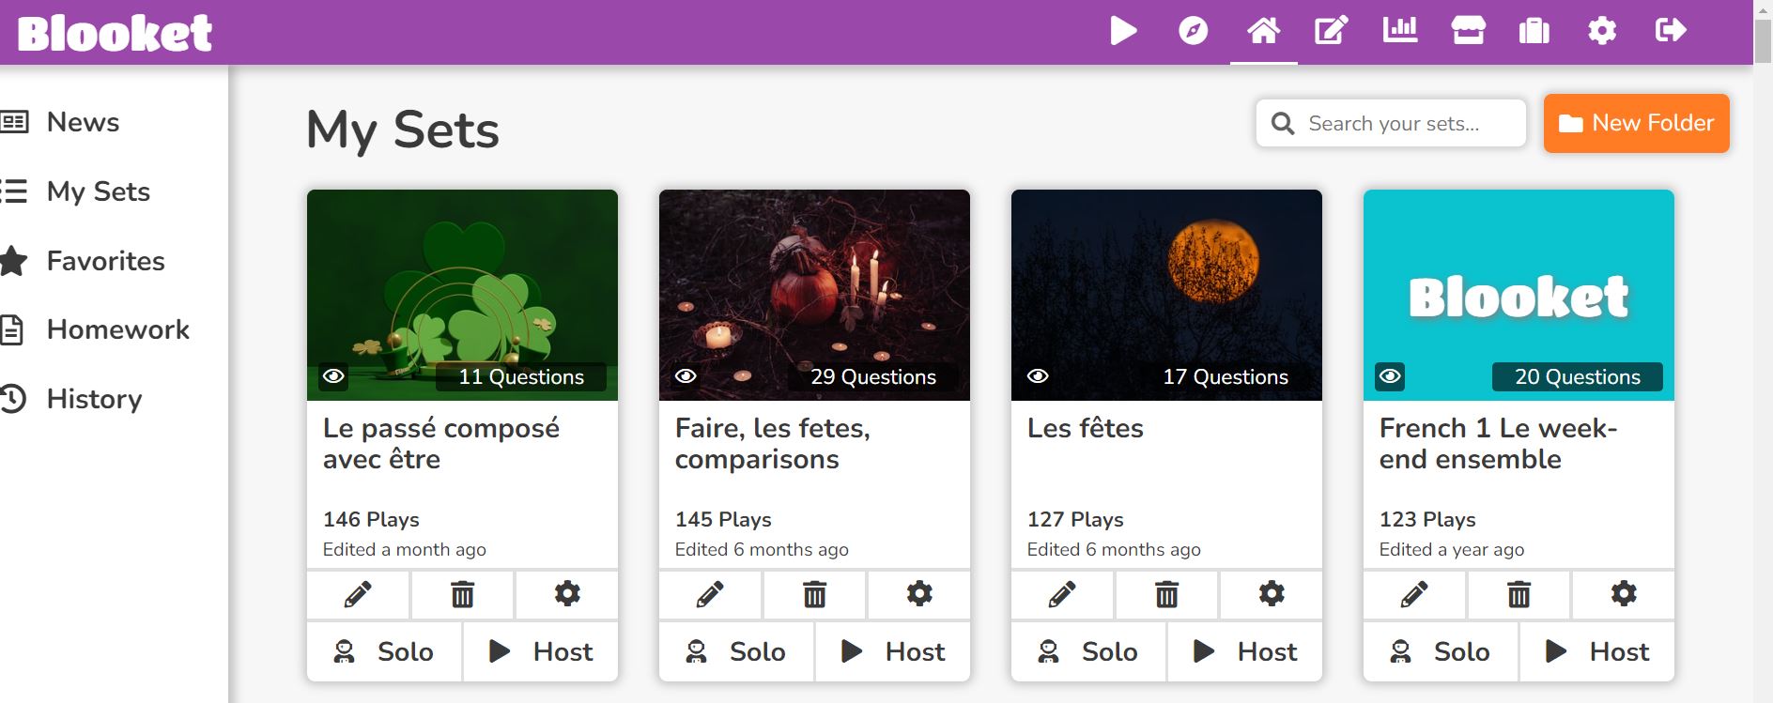The width and height of the screenshot is (1773, 703).
Task: Open settings gear for Les fêtes set
Action: coord(1272,594)
